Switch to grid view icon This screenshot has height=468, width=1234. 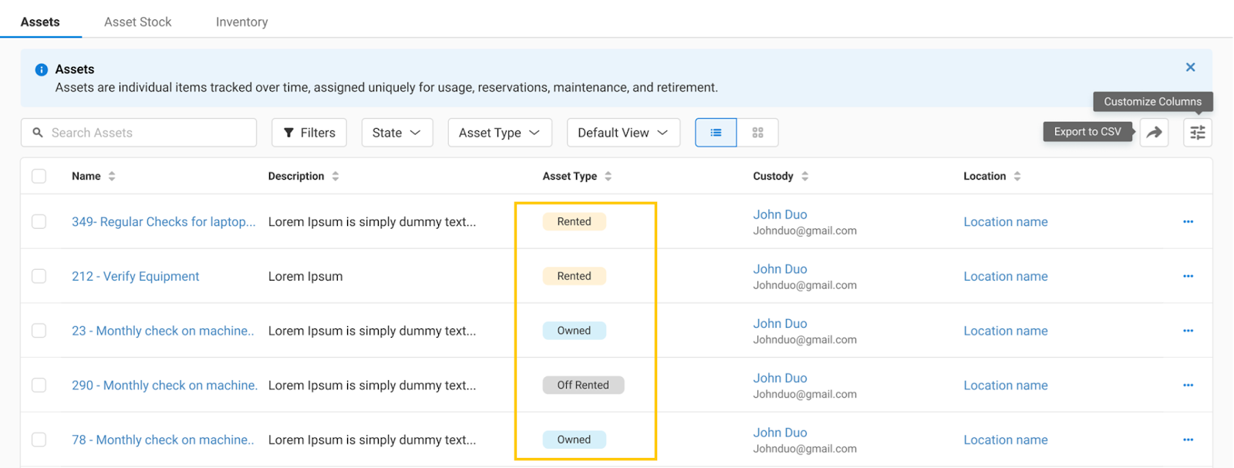(757, 133)
